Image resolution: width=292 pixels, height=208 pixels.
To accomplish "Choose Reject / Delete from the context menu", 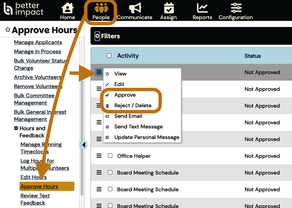I will 133,106.
